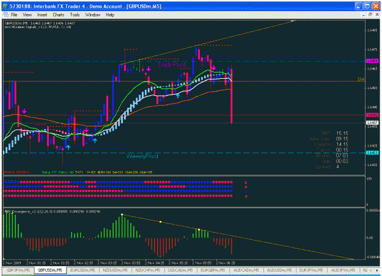382x276 pixels.
Task: Restore down the inner chart window
Action: pos(370,15)
